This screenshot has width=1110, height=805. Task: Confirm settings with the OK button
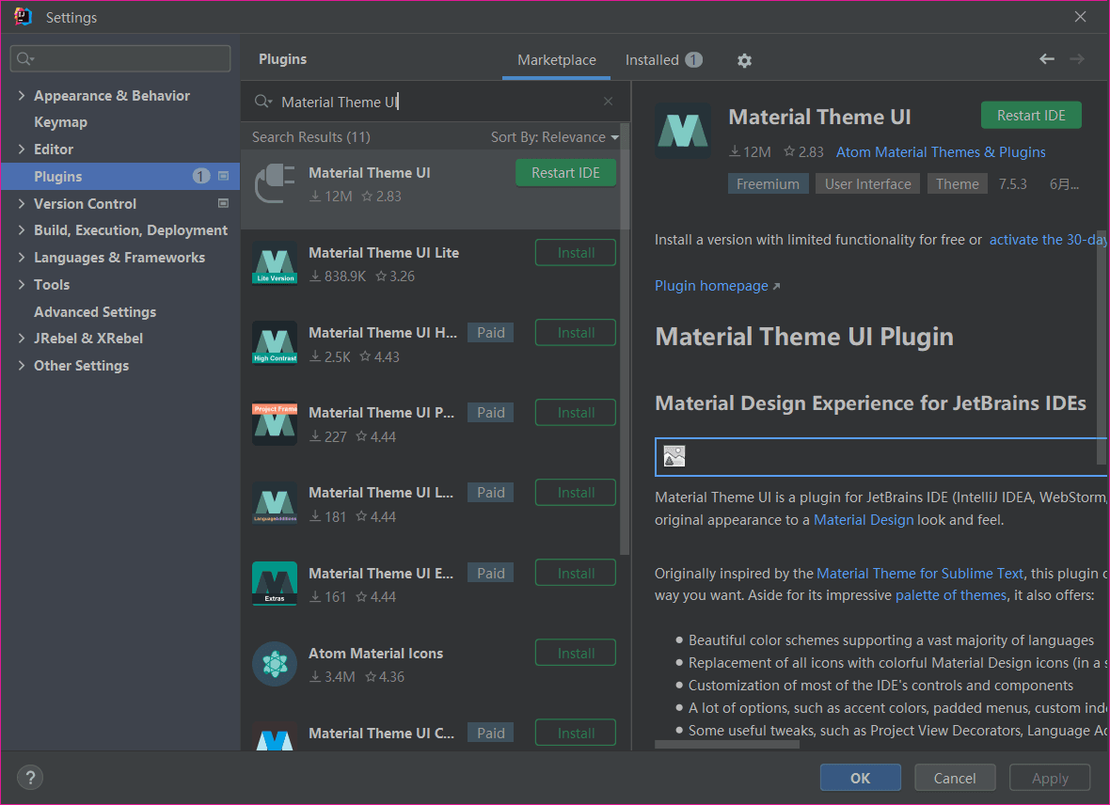[x=860, y=778]
